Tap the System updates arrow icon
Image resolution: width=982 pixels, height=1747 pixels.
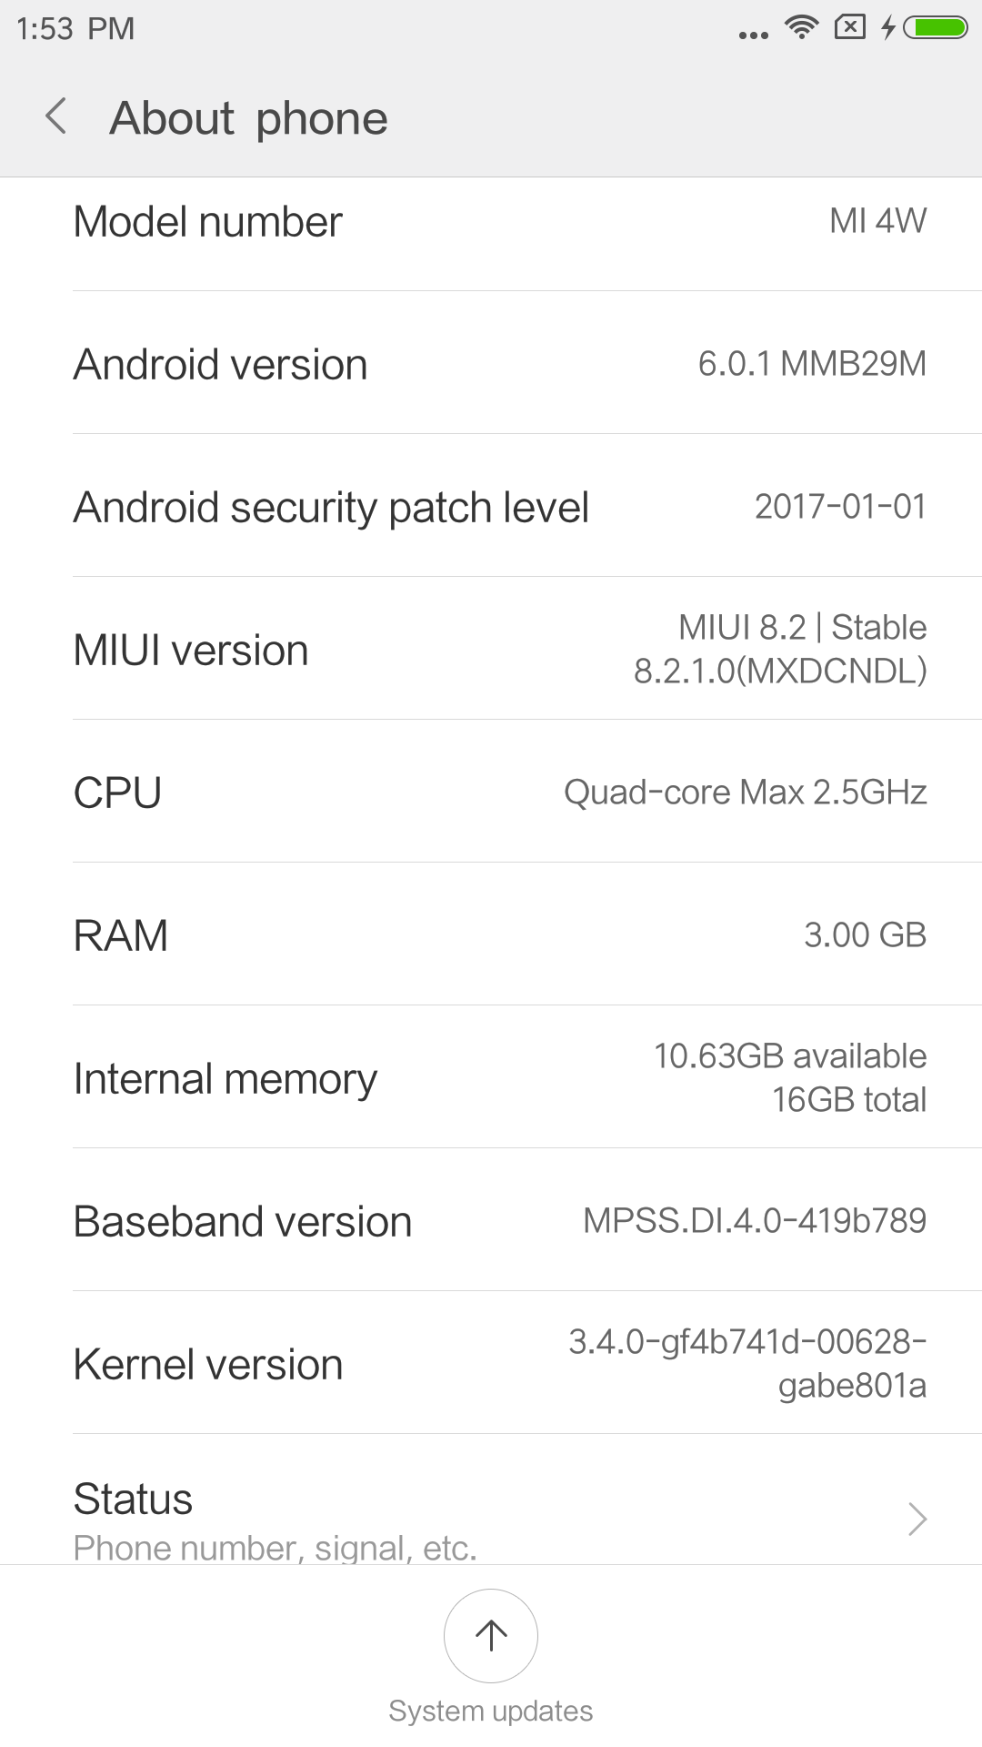(x=491, y=1635)
